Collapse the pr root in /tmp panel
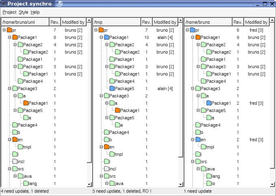The height and width of the screenshot is (196, 276). pyautogui.click(x=96, y=30)
